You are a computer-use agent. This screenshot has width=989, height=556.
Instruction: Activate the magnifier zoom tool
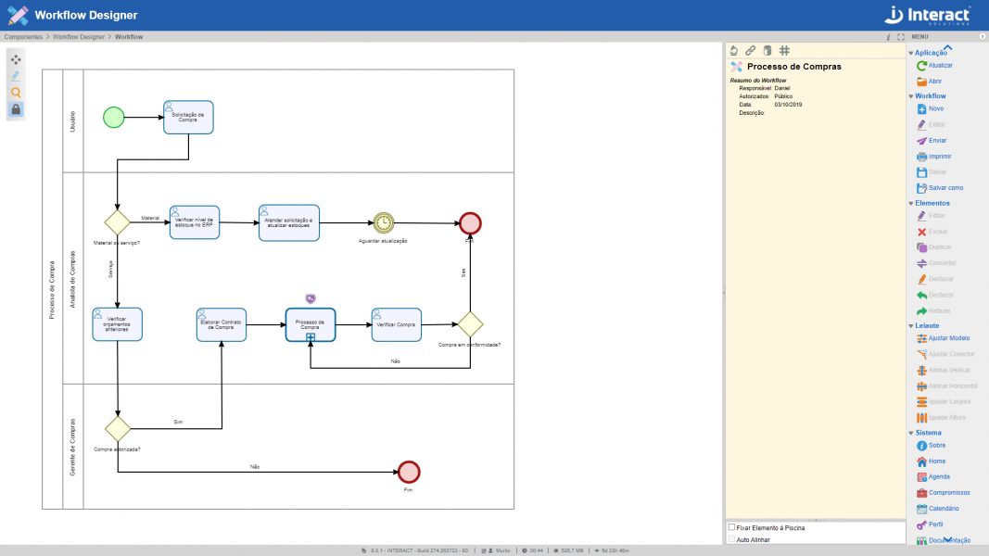pyautogui.click(x=16, y=93)
